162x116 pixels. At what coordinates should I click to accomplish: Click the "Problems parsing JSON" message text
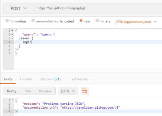click(x=63, y=104)
